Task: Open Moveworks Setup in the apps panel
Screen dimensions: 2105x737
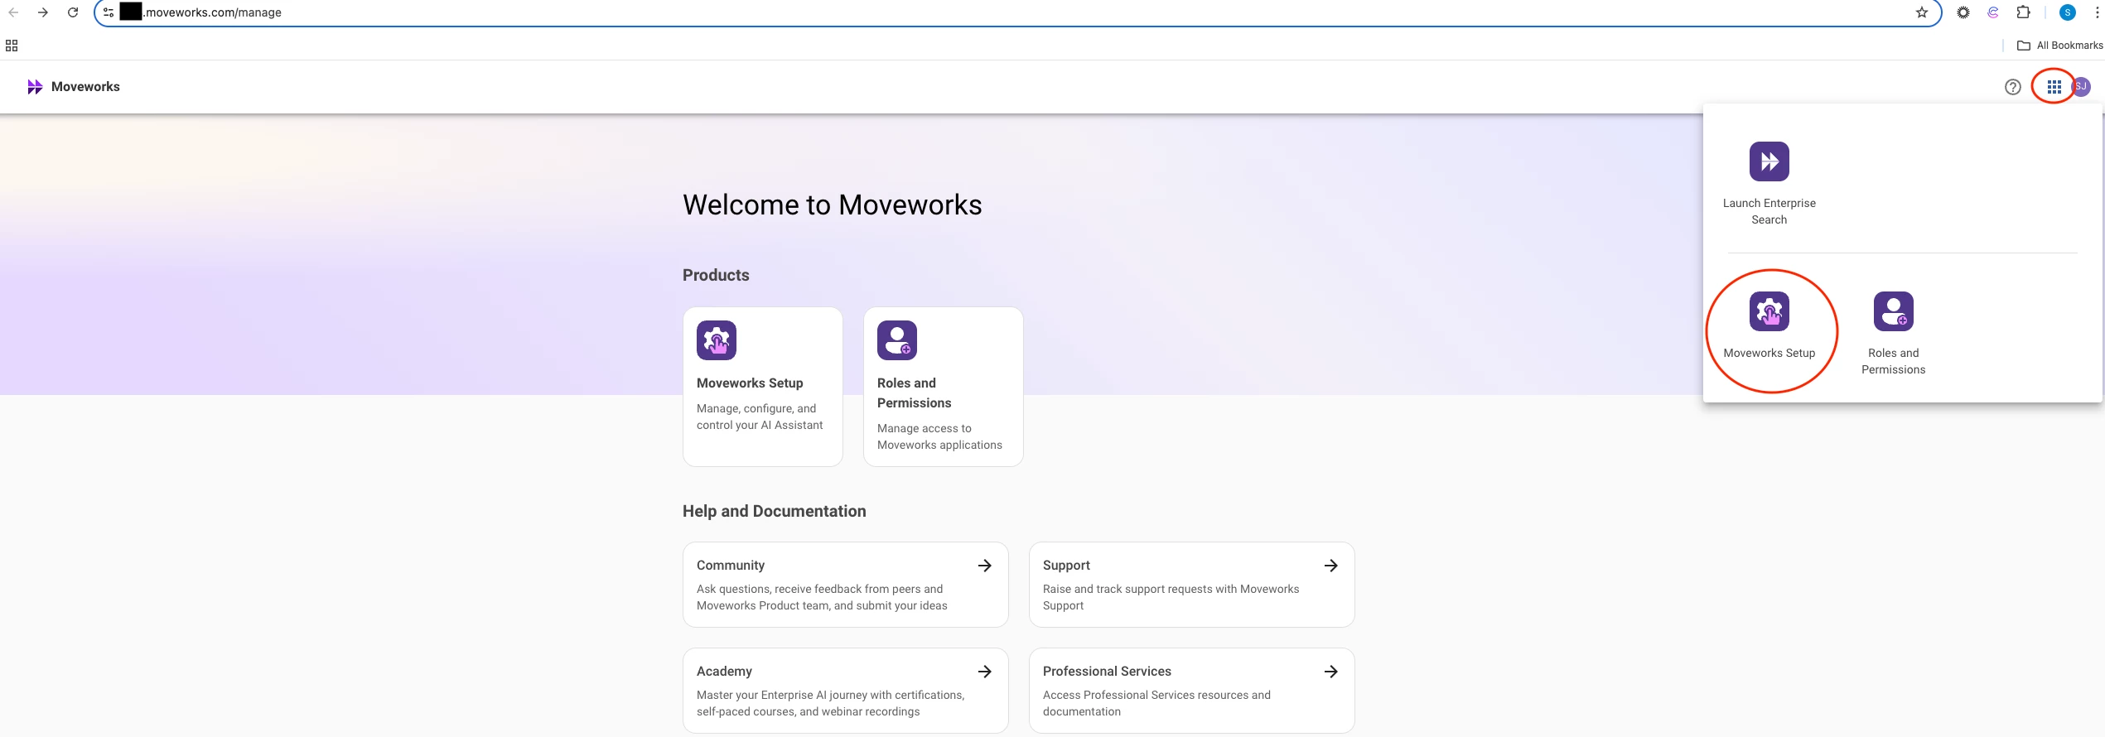Action: coord(1769,325)
